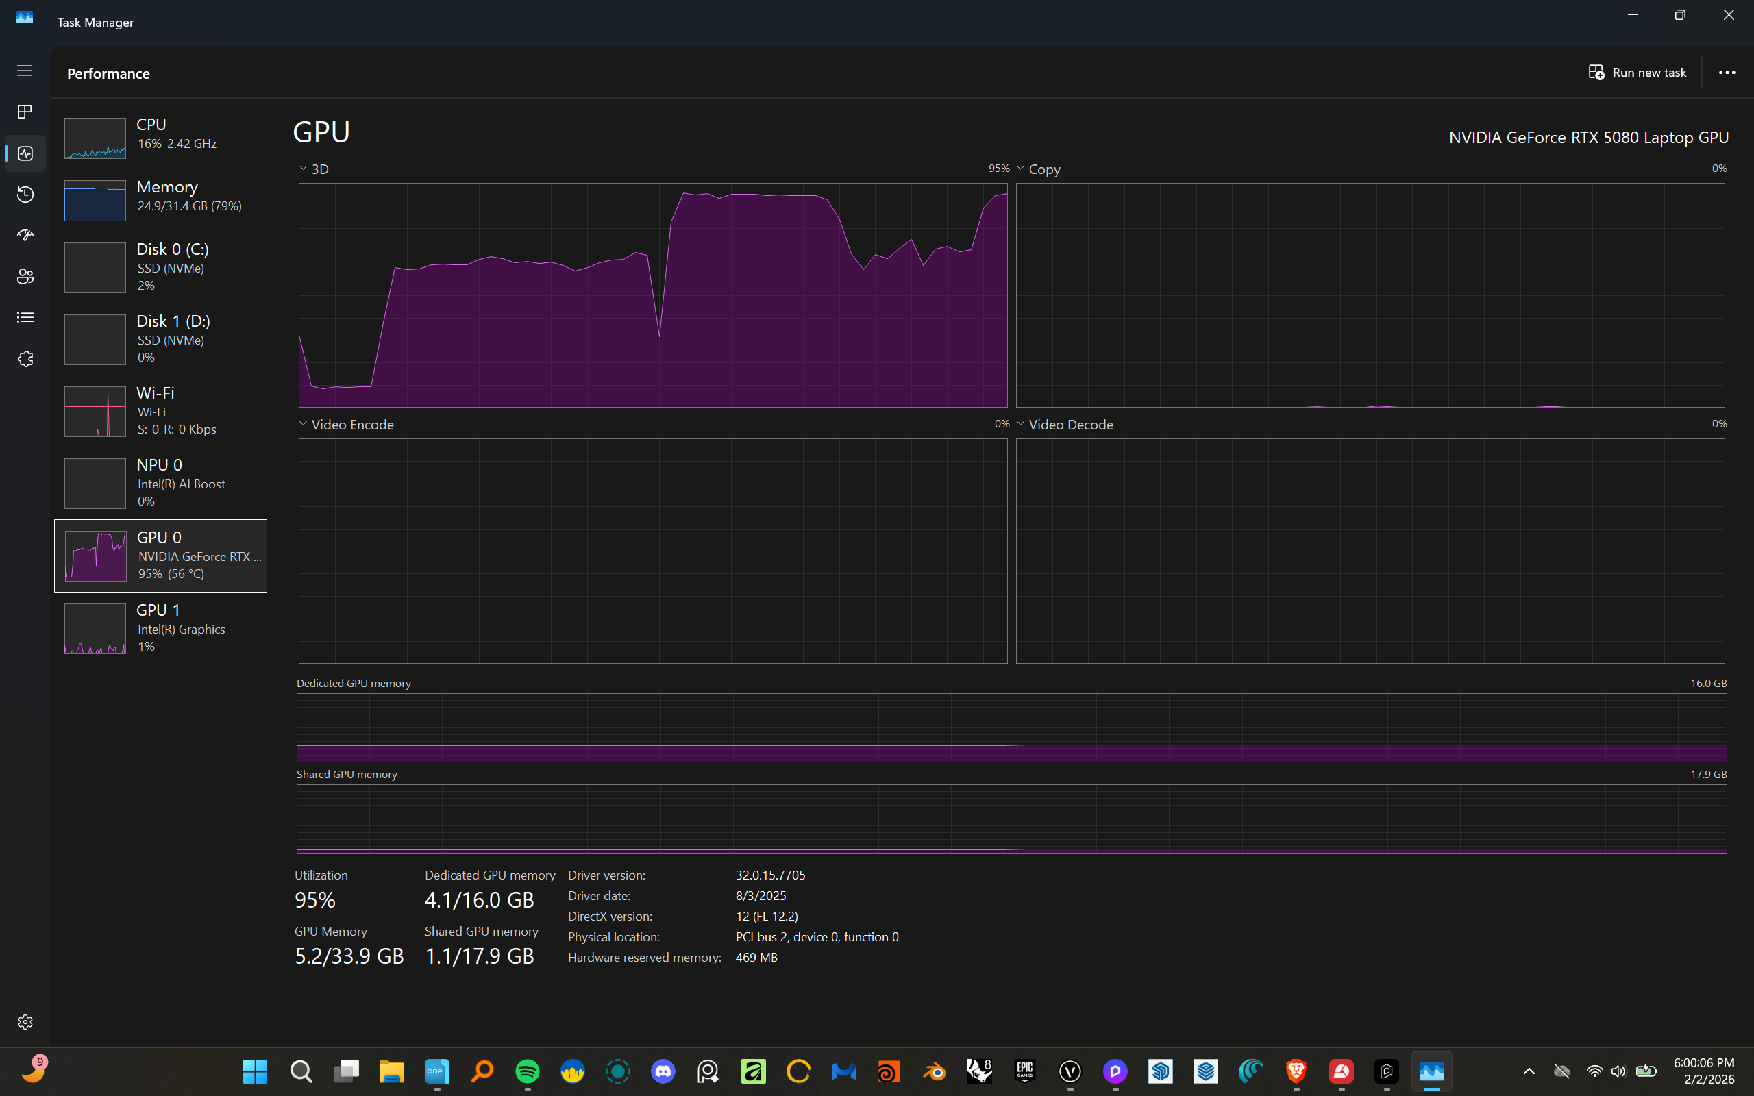Viewport: 1754px width, 1096px height.
Task: Open the Users sidebar icon
Action: pos(25,276)
